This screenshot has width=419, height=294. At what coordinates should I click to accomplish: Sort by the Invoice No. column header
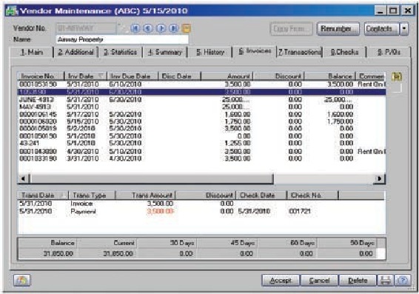point(41,76)
